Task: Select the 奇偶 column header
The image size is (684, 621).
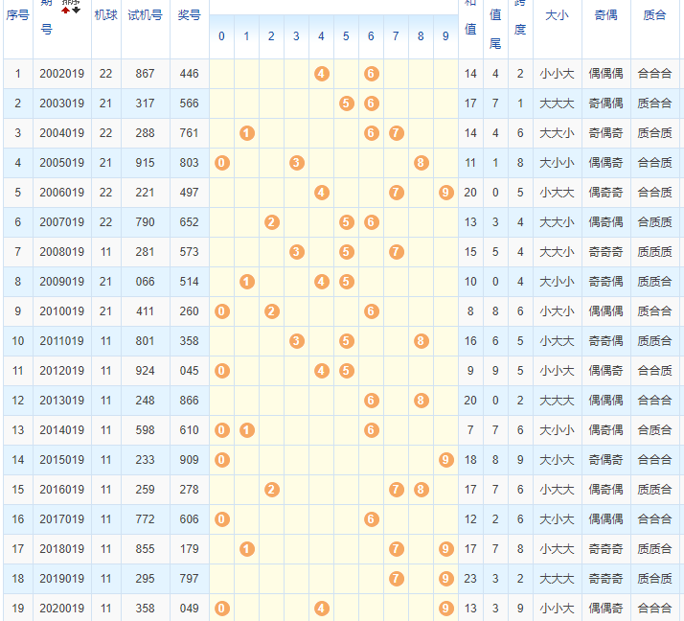Action: pyautogui.click(x=605, y=15)
